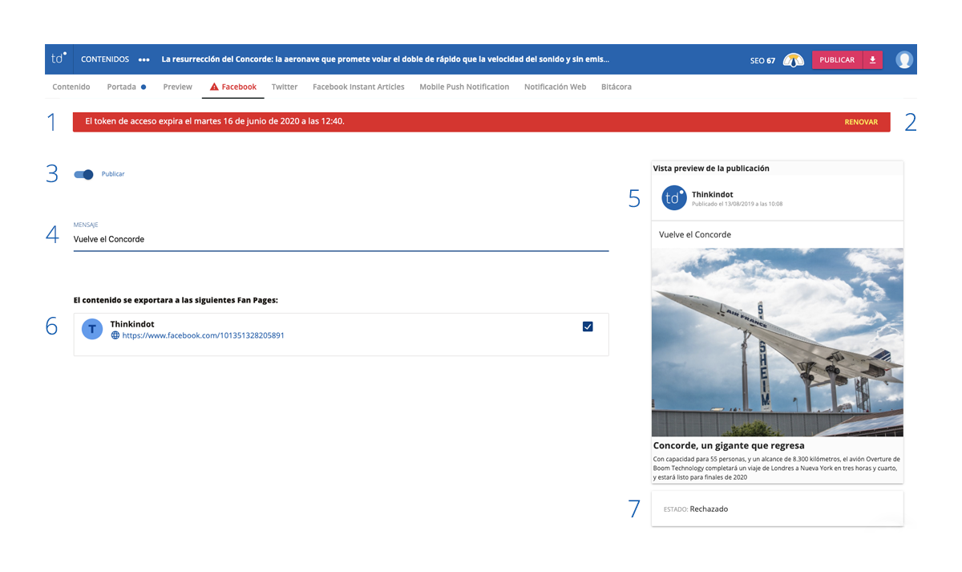Open the user profile avatar
The image size is (962, 572).
coord(903,59)
